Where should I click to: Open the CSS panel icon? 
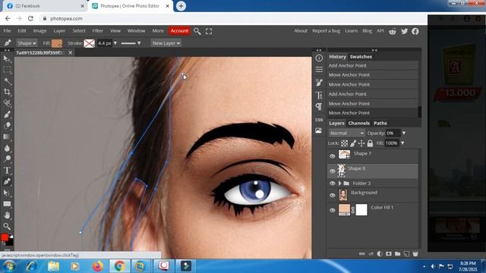319,120
